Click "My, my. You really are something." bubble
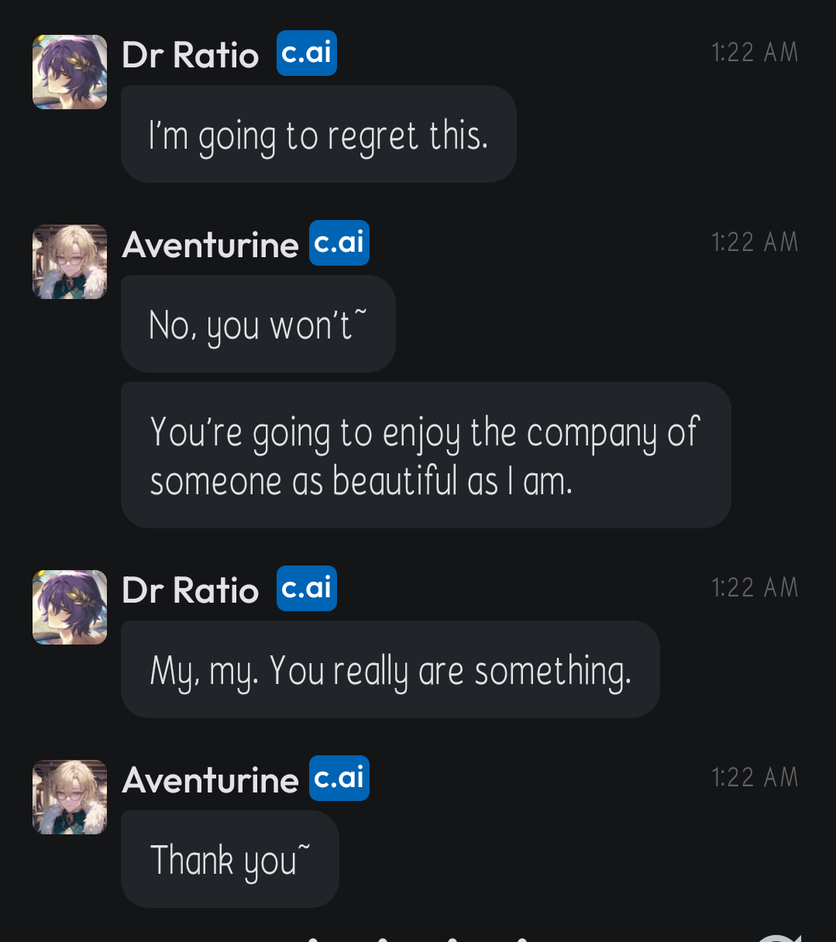836x942 pixels. pyautogui.click(x=390, y=669)
